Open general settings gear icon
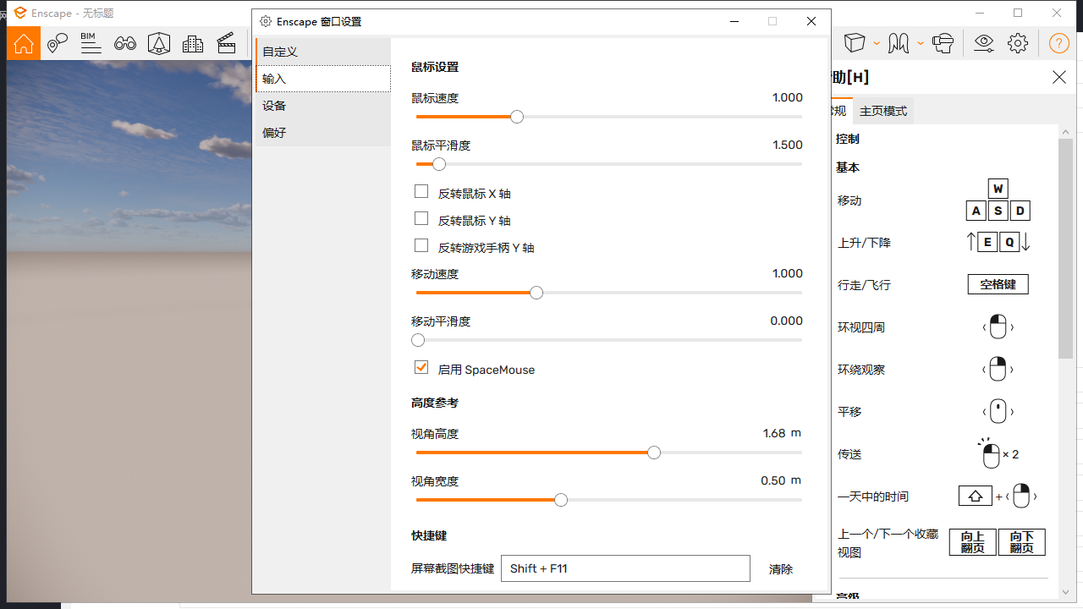Screen dimensions: 1083x609 [1018, 43]
